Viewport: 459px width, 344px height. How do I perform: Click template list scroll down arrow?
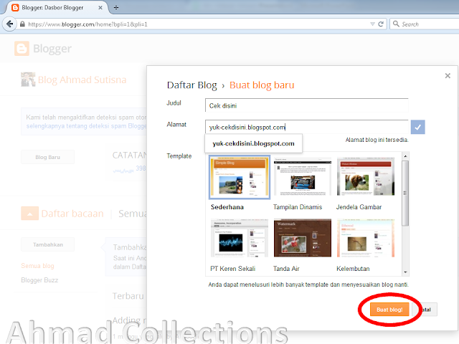tap(405, 272)
